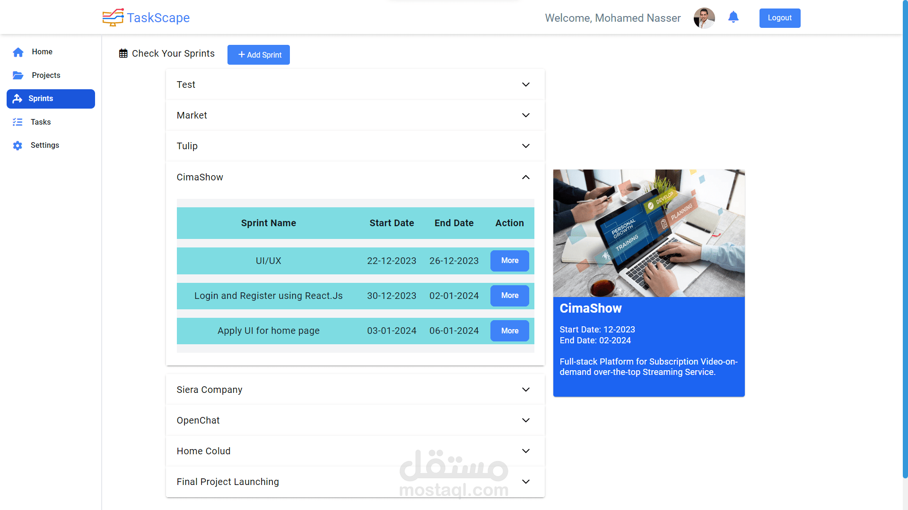Click the notification bell icon

tap(733, 17)
